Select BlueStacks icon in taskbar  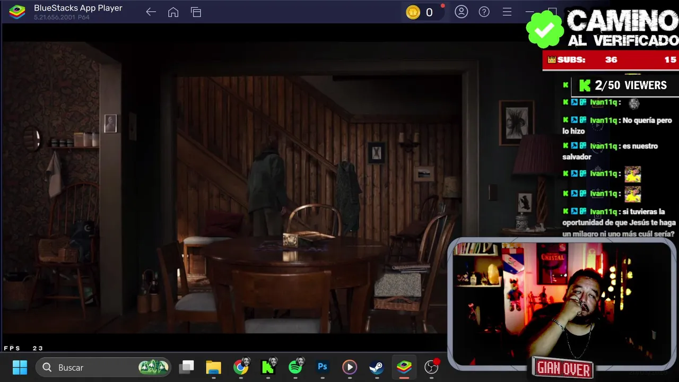click(404, 367)
